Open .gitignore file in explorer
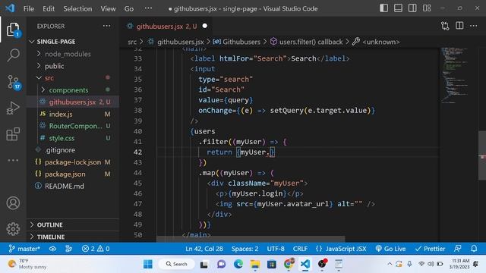 click(x=73, y=150)
